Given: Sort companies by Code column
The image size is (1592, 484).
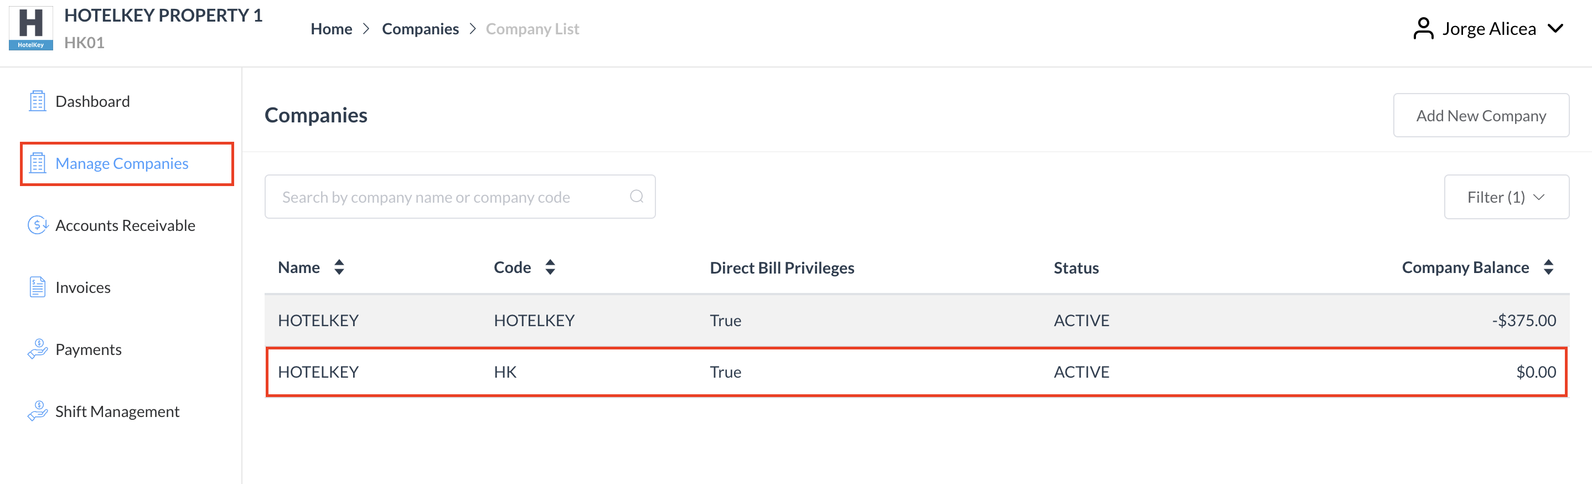Looking at the screenshot, I should (550, 267).
